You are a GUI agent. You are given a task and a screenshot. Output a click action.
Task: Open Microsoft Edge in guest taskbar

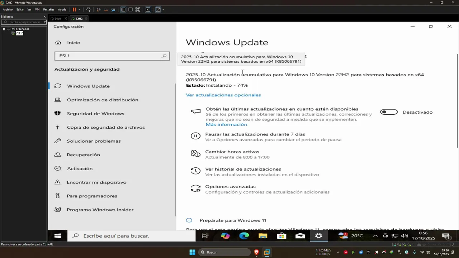tap(244, 236)
